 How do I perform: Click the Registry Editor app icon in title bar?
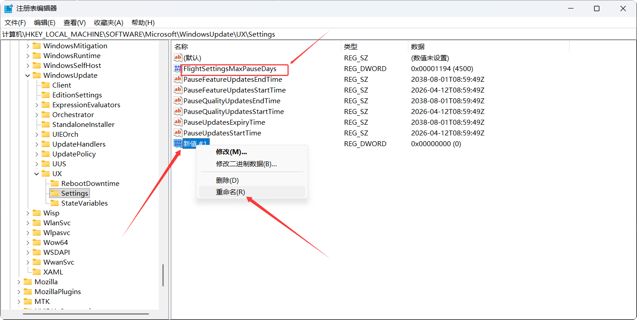point(8,8)
